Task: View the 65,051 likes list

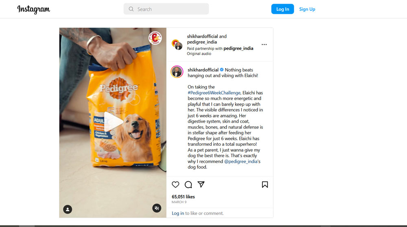Action: coord(183,197)
